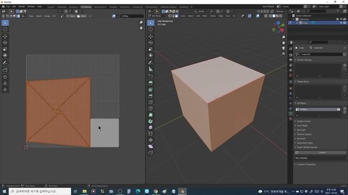Toggle Cube visibility eye in outliner
The image size is (348, 195).
click(x=341, y=23)
